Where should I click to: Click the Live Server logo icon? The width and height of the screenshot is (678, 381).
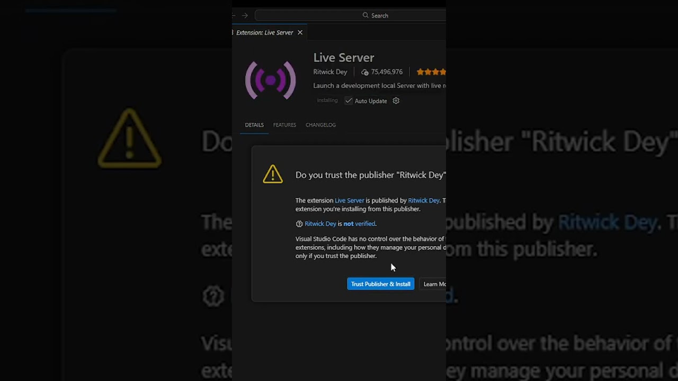tap(270, 80)
